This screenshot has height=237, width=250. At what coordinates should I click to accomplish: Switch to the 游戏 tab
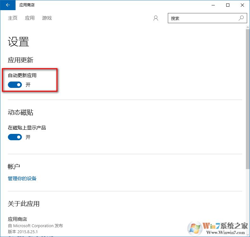pyautogui.click(x=47, y=18)
